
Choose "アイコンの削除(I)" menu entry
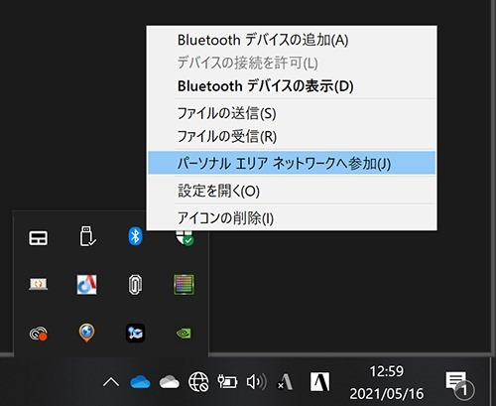(x=292, y=217)
